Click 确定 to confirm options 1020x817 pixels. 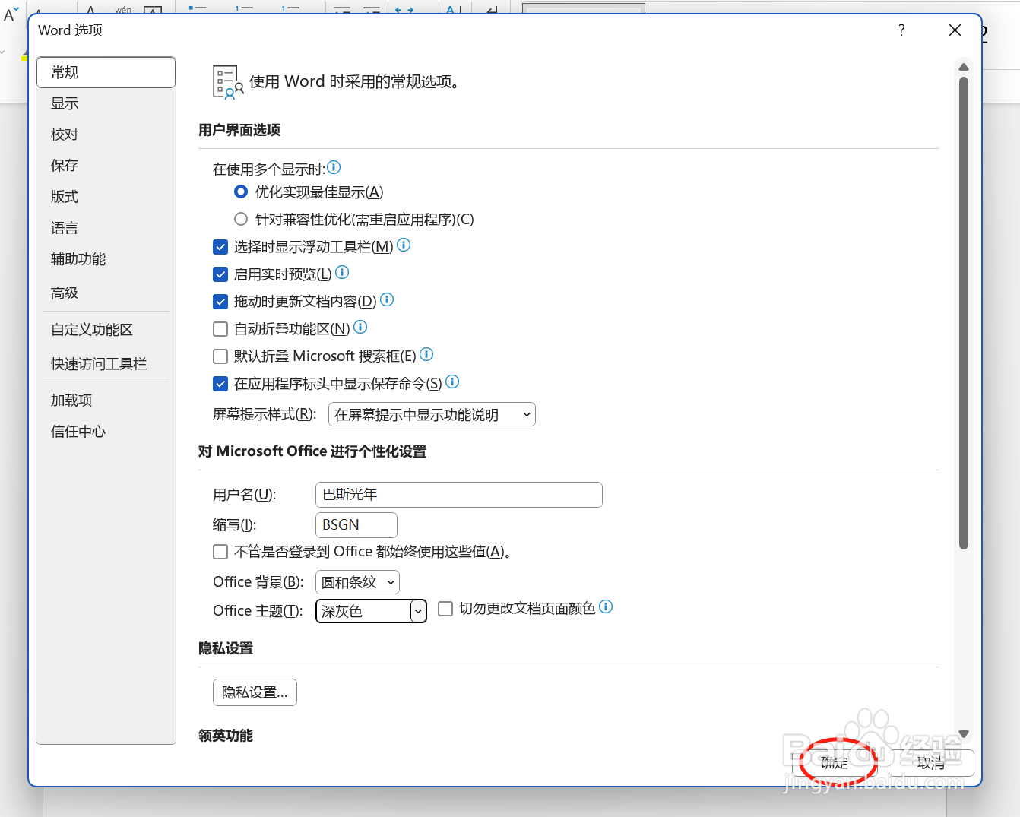835,763
